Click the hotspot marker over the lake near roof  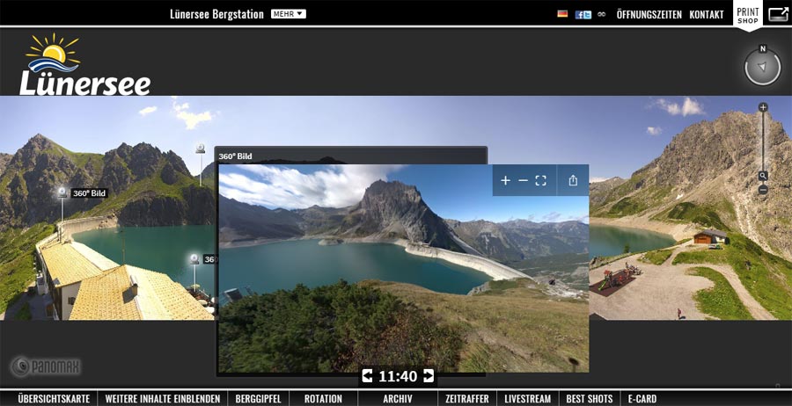tap(194, 259)
